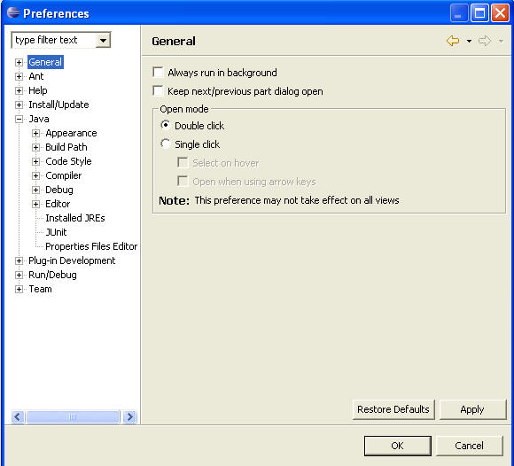
Task: Select the Single click open mode
Action: coord(165,144)
